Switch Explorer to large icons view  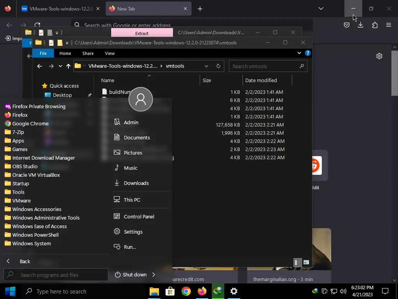pyautogui.click(x=306, y=262)
